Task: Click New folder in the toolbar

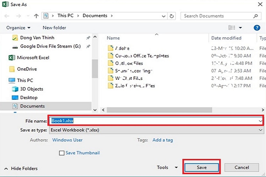Action: 54,28
